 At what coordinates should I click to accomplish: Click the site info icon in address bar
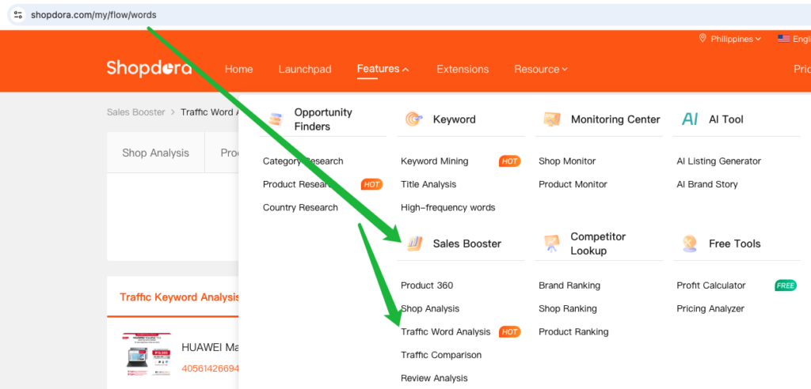[x=18, y=15]
